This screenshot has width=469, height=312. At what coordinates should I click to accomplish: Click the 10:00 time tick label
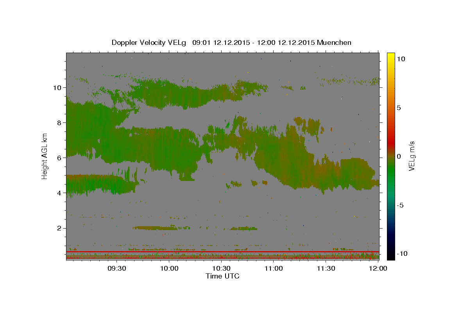(x=169, y=269)
